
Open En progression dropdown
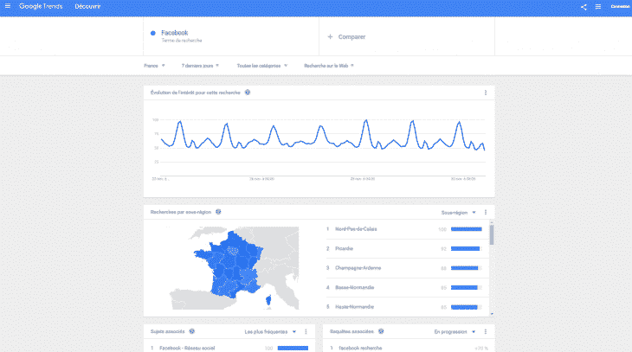click(455, 332)
